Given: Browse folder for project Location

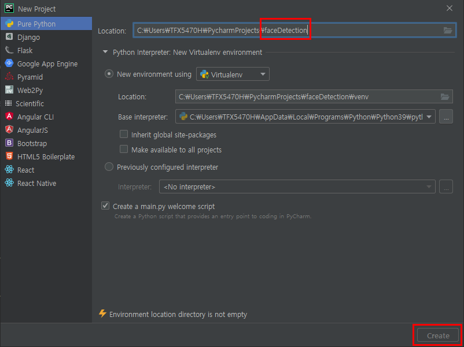Looking at the screenshot, I should (448, 30).
